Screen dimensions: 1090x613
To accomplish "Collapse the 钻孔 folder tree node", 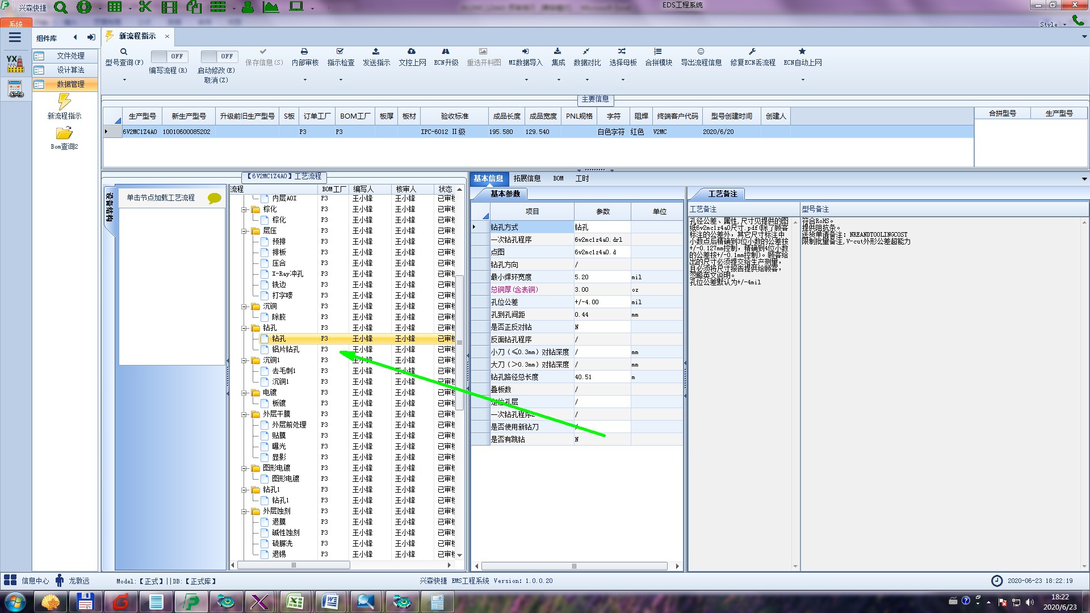I will click(x=245, y=328).
